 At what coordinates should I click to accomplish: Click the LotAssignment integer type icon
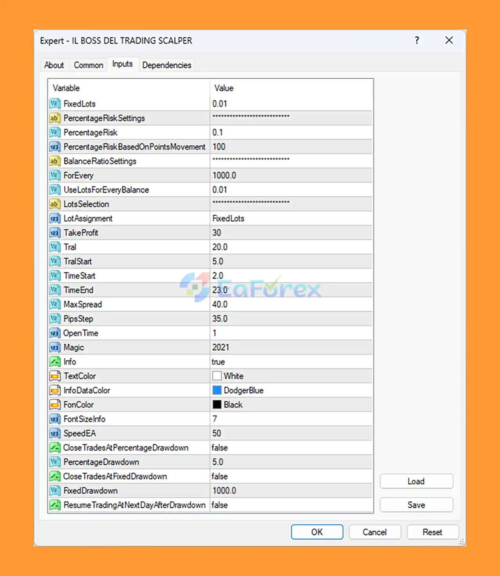click(x=55, y=219)
